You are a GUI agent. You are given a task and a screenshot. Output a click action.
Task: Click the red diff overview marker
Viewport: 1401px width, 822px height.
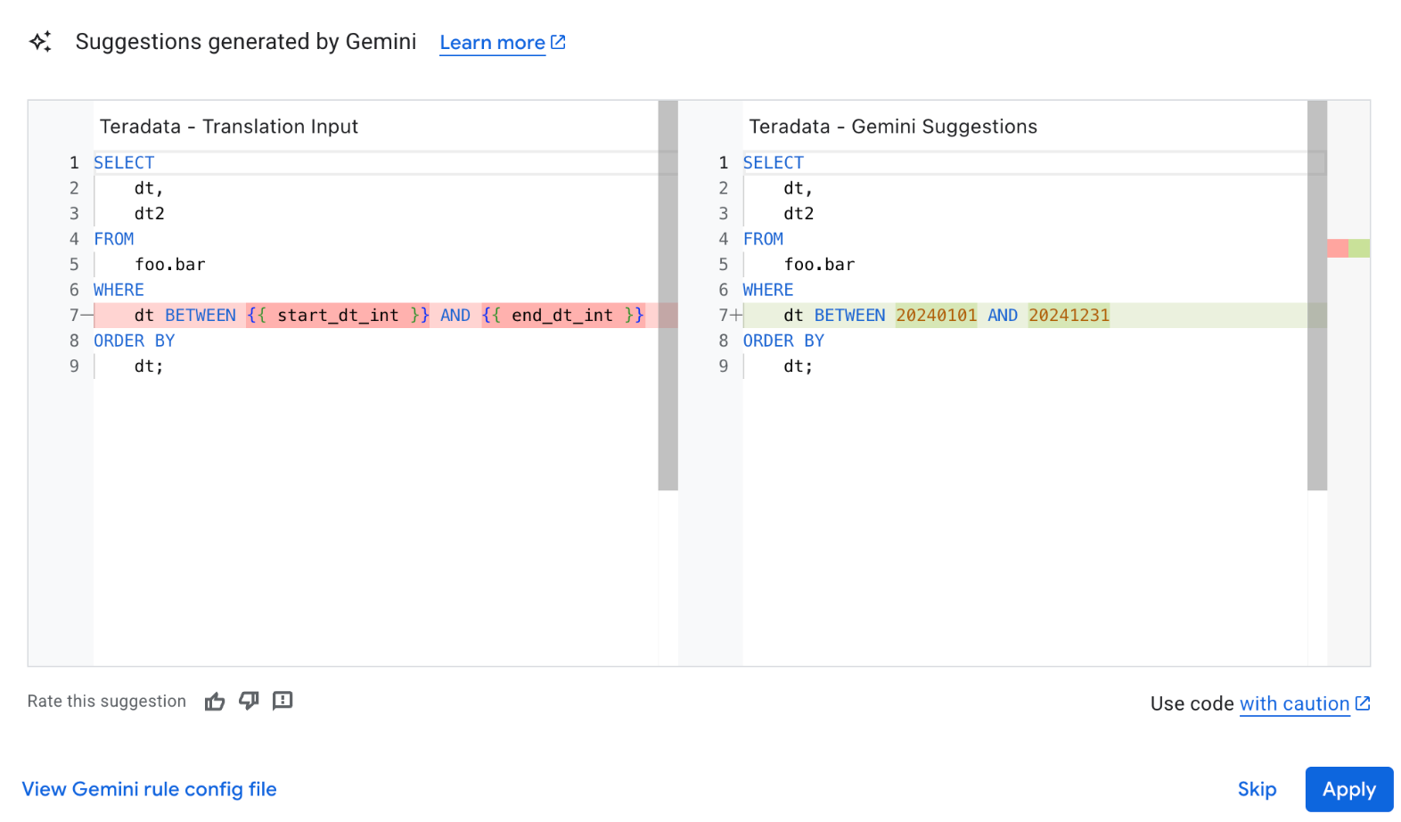[1337, 249]
